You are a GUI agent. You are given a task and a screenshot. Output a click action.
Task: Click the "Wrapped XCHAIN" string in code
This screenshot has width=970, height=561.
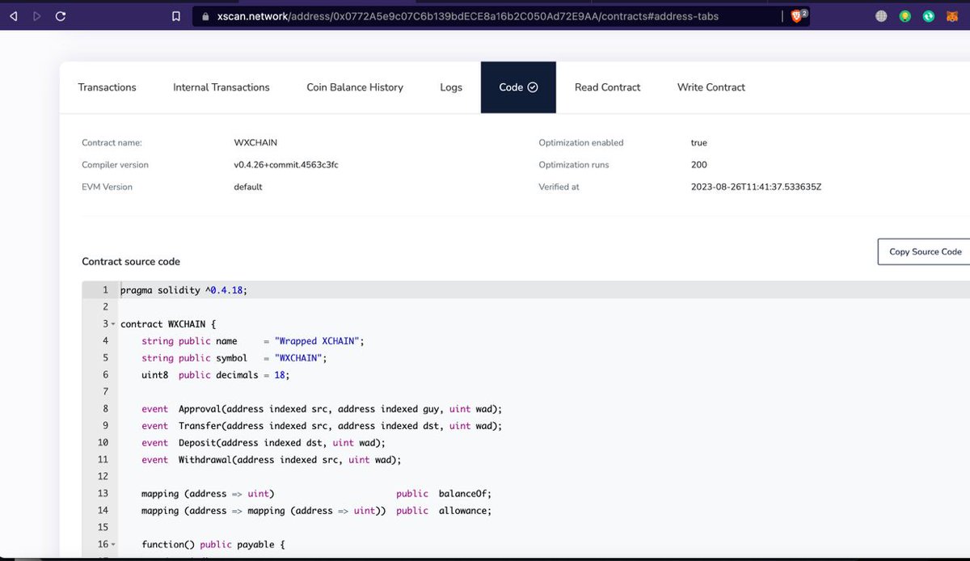[318, 341]
